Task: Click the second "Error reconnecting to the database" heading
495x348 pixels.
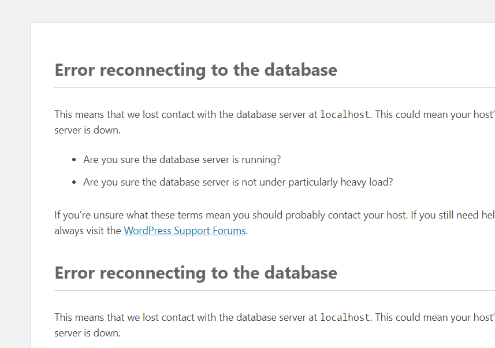Action: pyautogui.click(x=196, y=273)
